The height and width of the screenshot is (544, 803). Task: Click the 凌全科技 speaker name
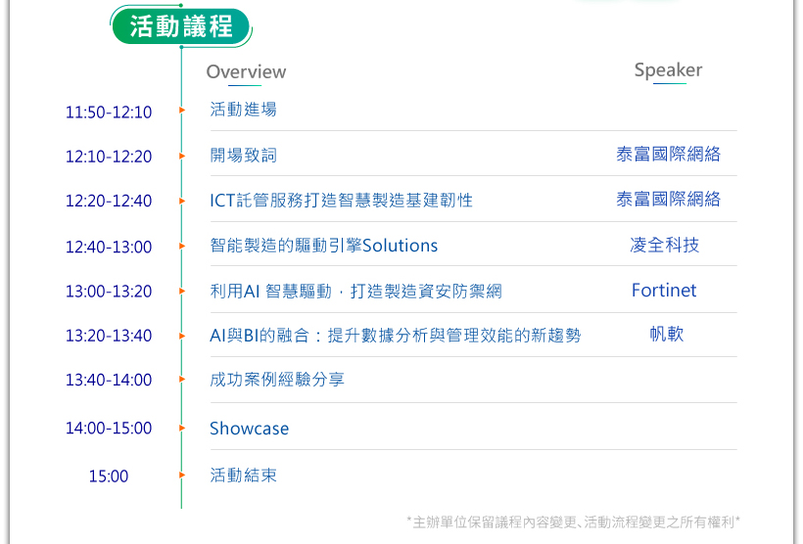(665, 245)
